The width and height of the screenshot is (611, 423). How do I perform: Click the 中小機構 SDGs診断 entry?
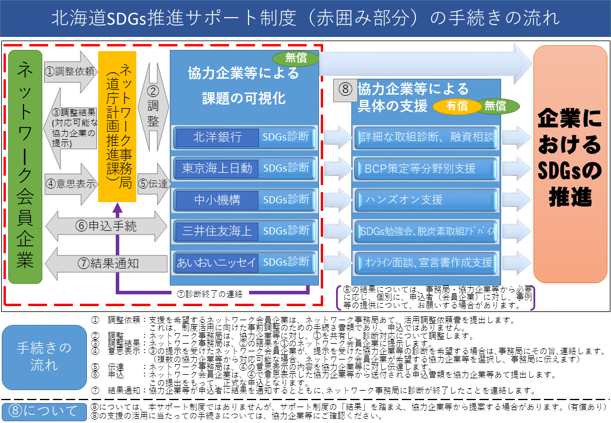(245, 200)
